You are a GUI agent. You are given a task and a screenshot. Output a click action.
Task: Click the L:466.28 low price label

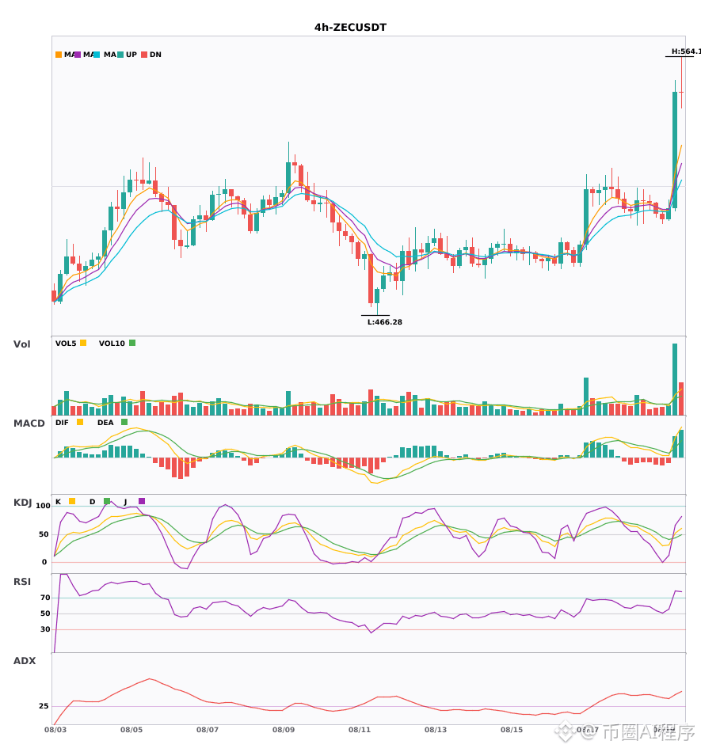385,322
